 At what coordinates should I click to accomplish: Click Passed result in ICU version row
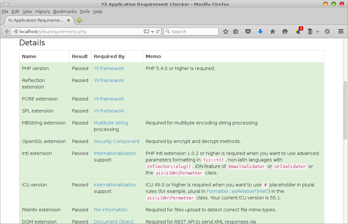80,185
